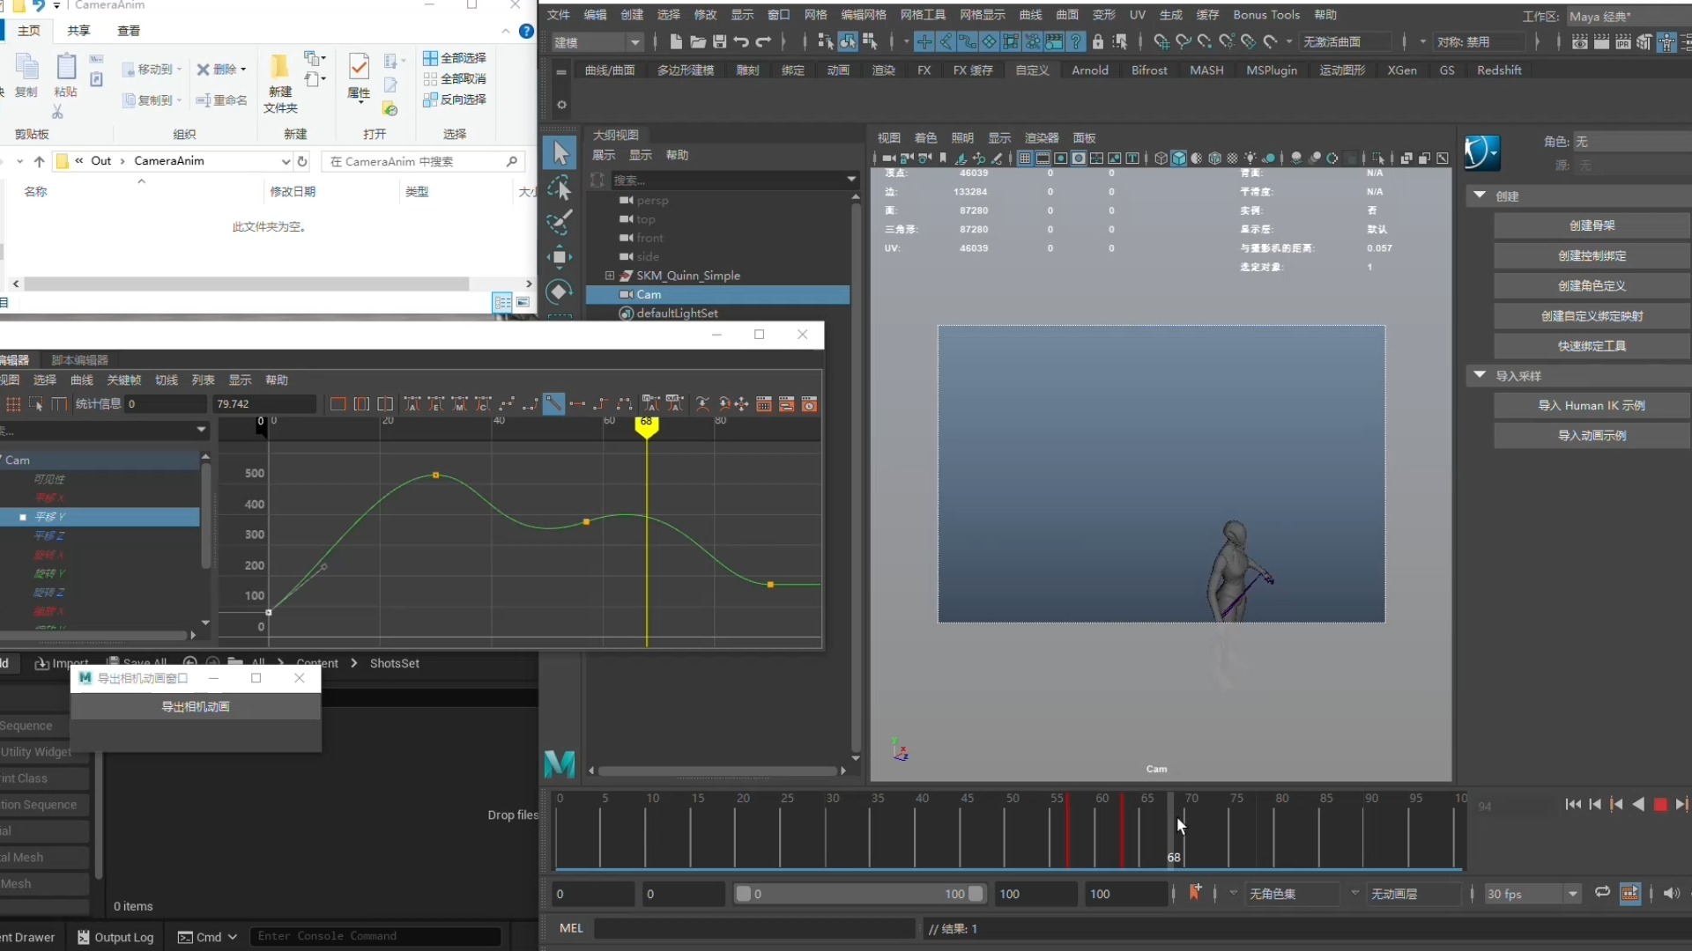Click the Undo arrow in Maya toolbar
This screenshot has height=951, width=1692.
[x=741, y=41]
